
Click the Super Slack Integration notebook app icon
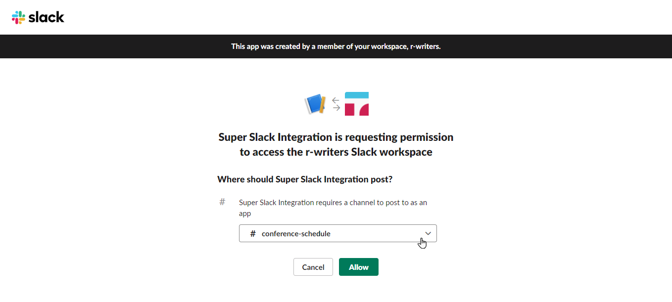[315, 104]
